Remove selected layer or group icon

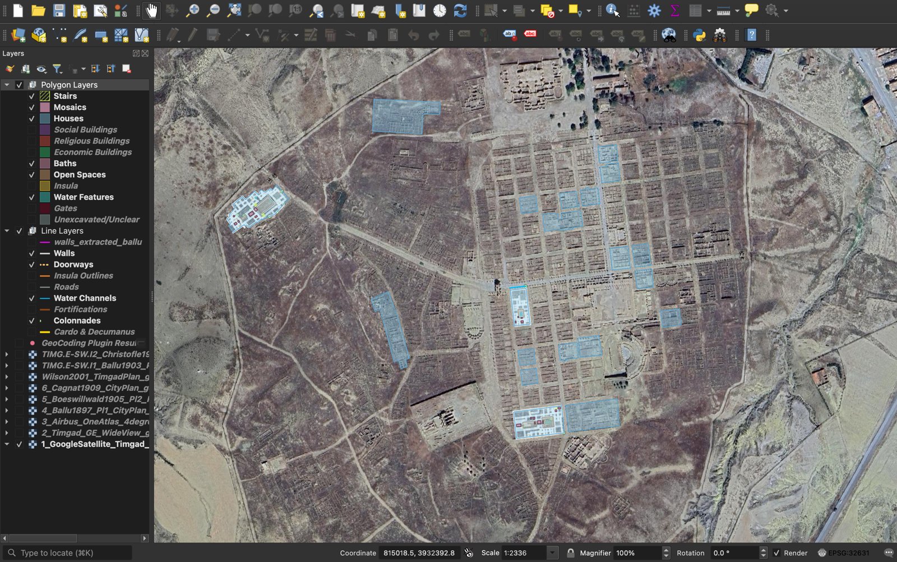click(127, 69)
